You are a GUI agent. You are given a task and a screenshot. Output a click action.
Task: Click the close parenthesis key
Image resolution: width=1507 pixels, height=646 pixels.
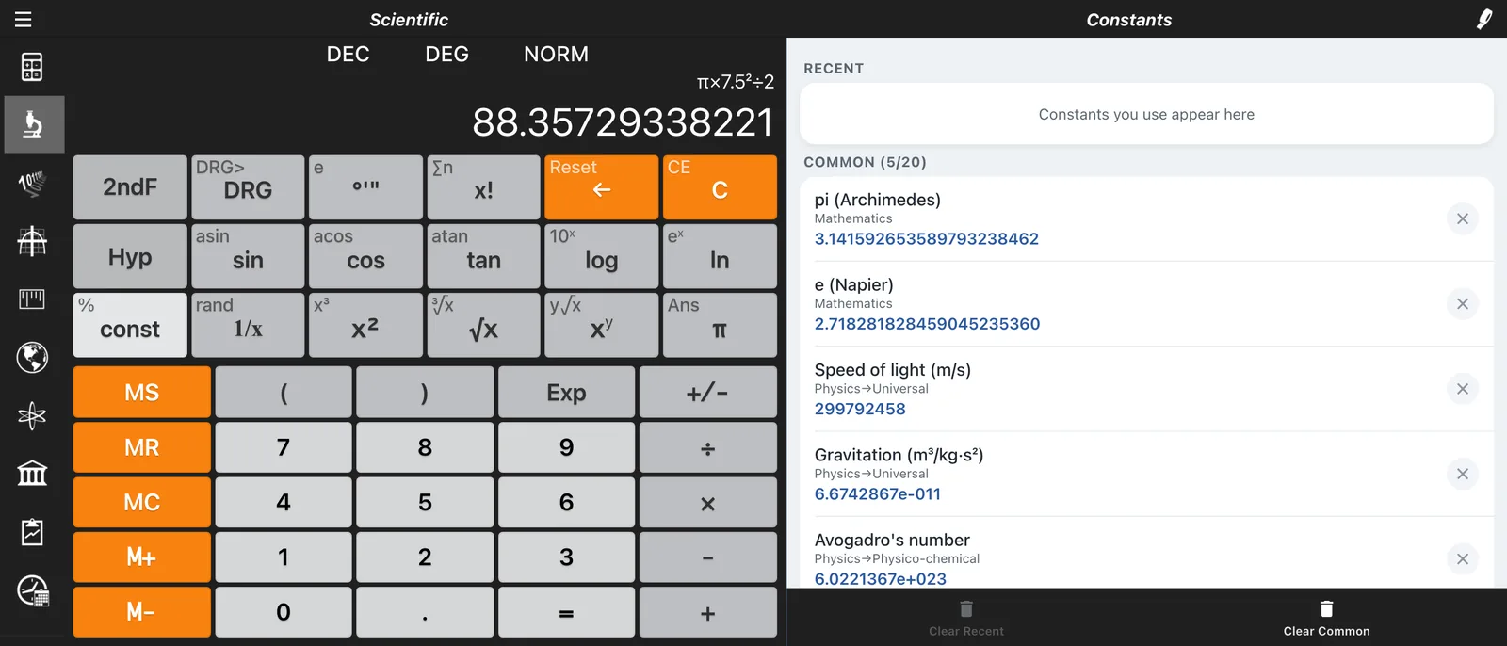coord(425,392)
